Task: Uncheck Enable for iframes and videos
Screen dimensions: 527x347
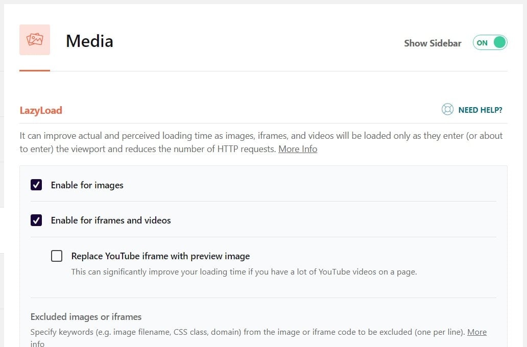Action: pos(36,220)
